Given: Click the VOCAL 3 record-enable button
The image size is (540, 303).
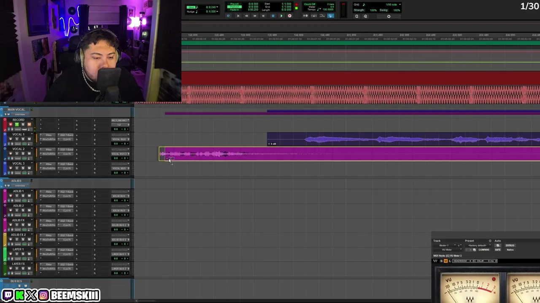Looking at the screenshot, I should (11, 168).
